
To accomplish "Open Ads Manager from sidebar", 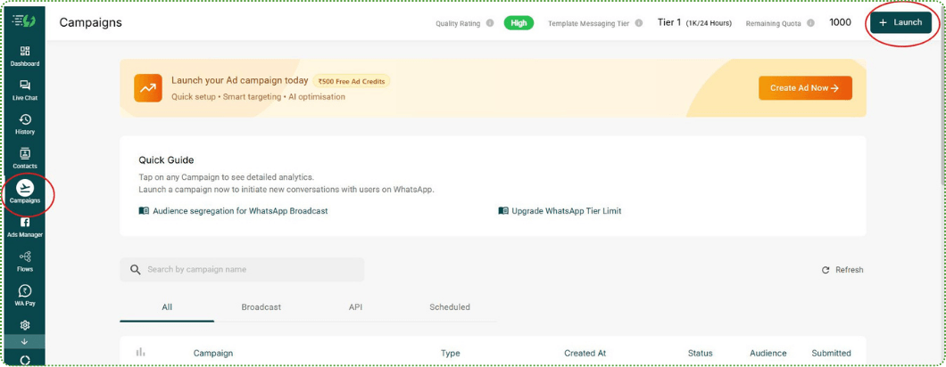I will click(x=25, y=226).
